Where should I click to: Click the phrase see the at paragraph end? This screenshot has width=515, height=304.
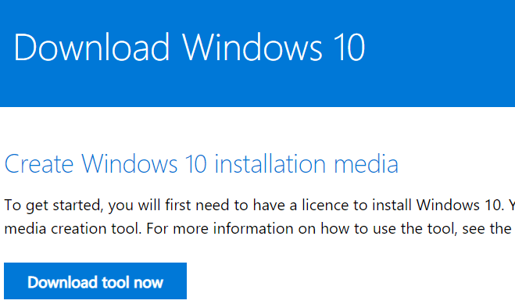(x=487, y=228)
